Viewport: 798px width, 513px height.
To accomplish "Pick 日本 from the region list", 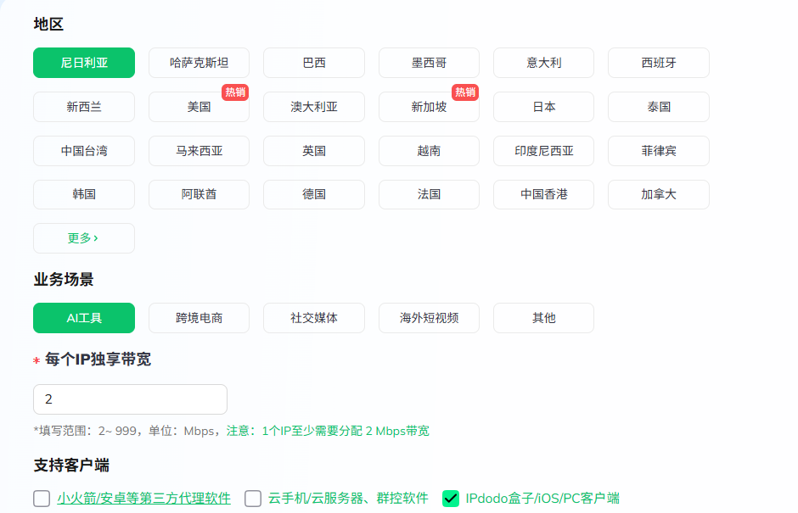I will pos(543,107).
